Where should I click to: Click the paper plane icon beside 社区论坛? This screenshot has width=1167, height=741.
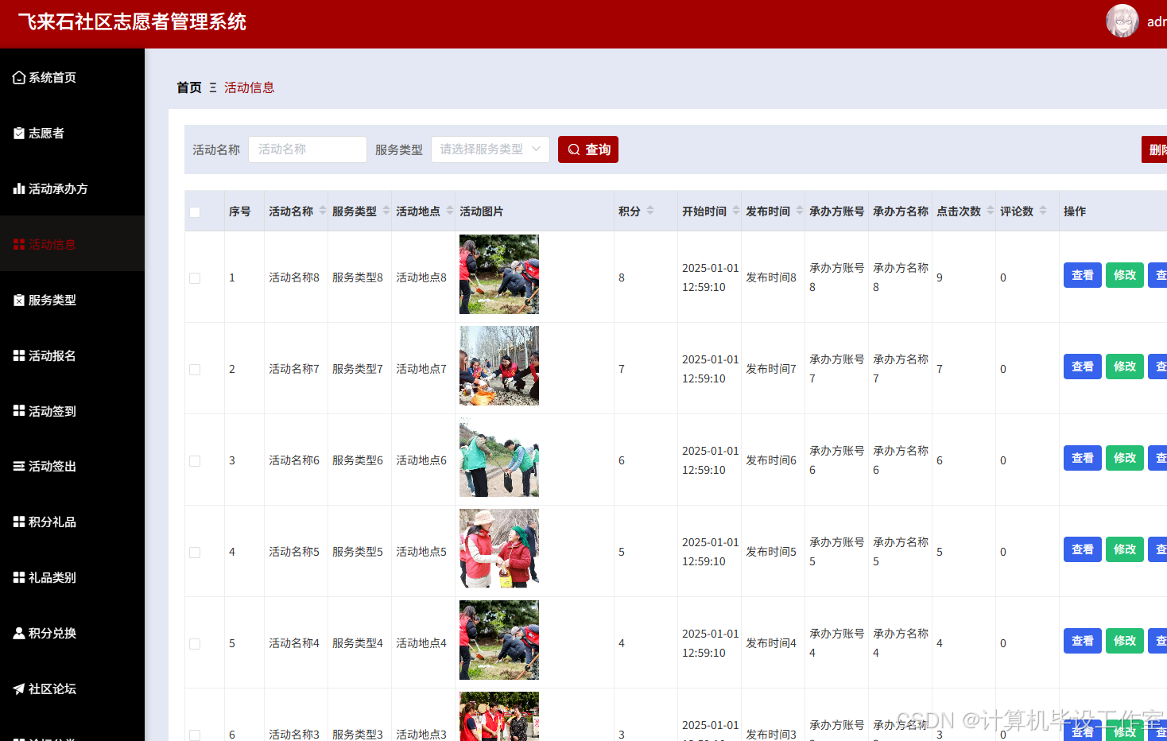(x=19, y=689)
